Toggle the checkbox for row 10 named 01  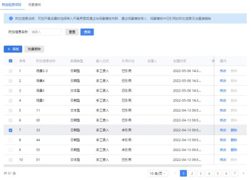pyautogui.click(x=10, y=160)
